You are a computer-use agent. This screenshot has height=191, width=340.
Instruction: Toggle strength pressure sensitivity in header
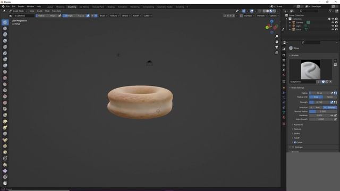(88, 15)
